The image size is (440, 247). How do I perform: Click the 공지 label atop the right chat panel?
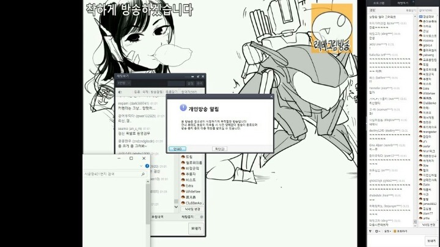click(372, 10)
